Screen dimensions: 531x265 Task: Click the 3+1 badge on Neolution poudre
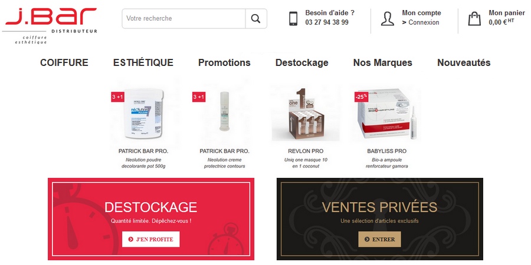coord(118,97)
